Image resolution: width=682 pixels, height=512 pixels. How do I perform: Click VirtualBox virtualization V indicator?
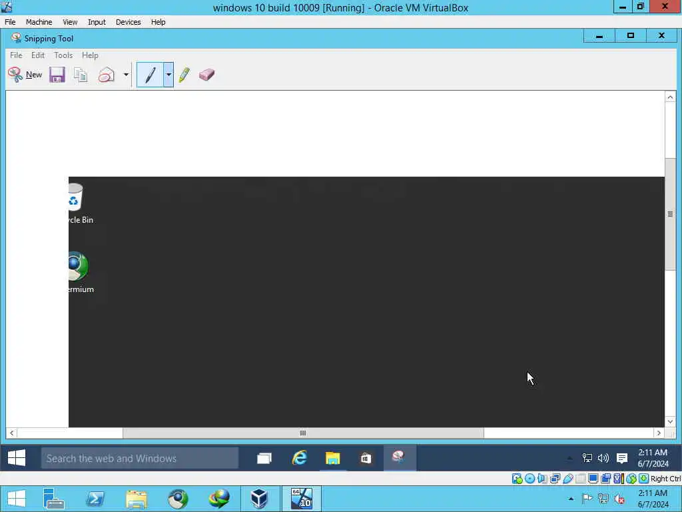[618, 479]
